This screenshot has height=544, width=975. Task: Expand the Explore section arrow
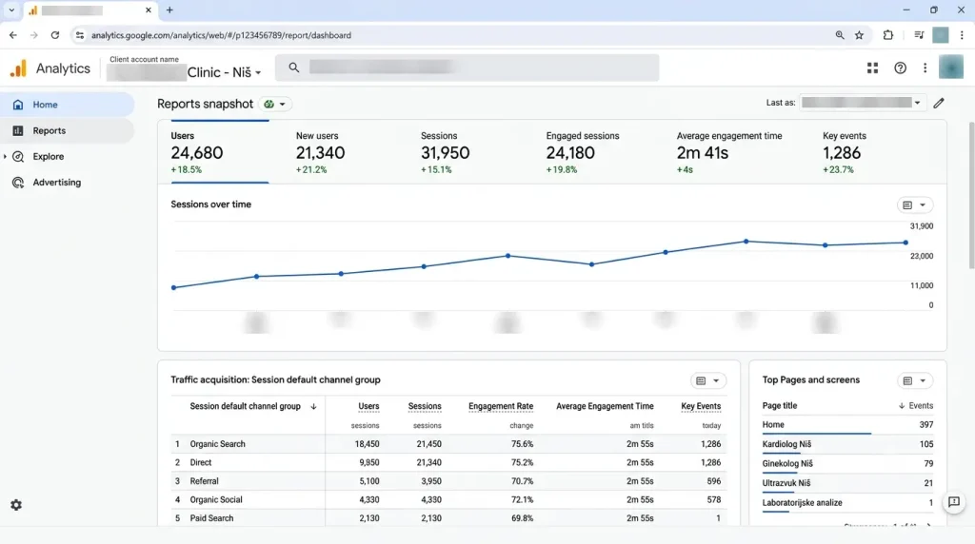[x=5, y=157]
